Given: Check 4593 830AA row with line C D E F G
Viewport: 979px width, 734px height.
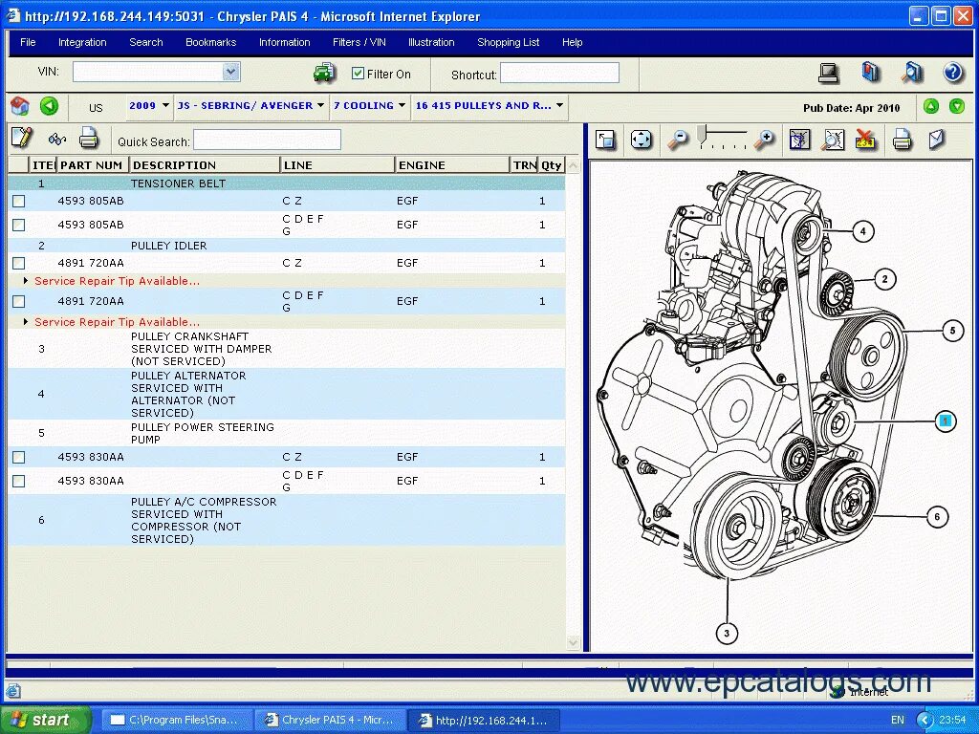Looking at the screenshot, I should (x=19, y=482).
